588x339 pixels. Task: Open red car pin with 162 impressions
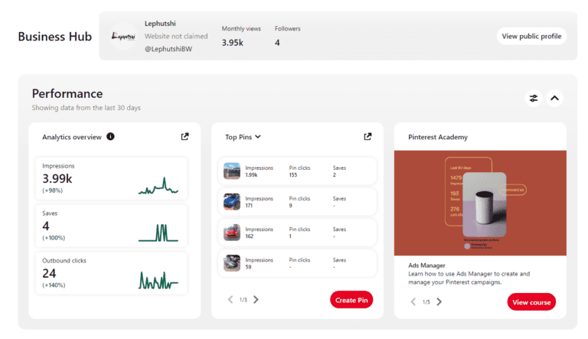coord(232,233)
